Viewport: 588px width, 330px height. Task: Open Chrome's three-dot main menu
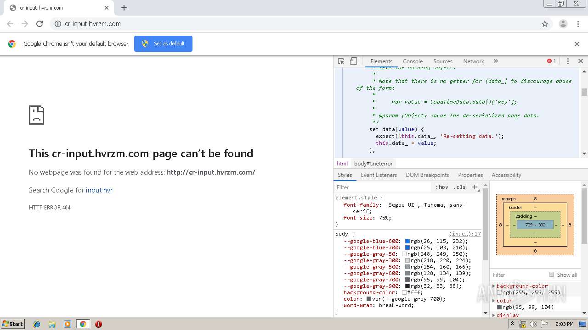click(x=578, y=24)
